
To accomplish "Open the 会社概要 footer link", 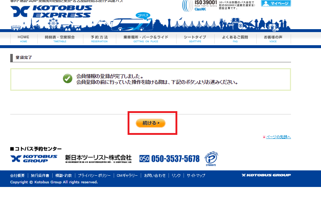I will 18,175.
